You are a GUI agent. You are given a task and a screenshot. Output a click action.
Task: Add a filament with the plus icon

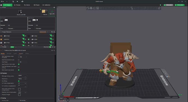coord(48,32)
